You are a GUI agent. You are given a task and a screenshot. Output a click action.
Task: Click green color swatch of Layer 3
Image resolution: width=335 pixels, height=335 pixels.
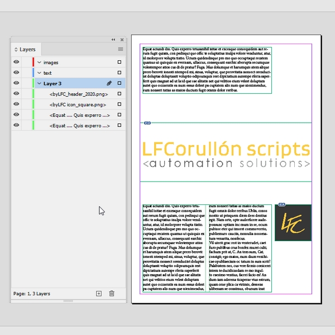coord(33,83)
